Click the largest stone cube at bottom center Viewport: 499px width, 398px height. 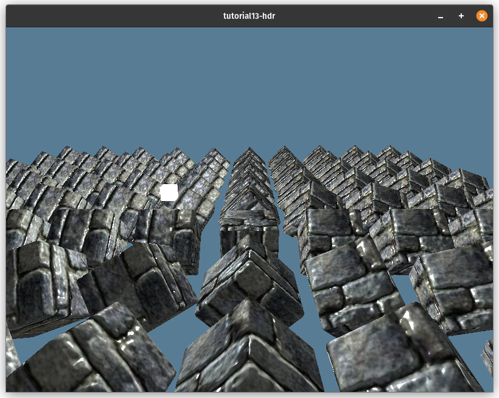tap(248, 352)
